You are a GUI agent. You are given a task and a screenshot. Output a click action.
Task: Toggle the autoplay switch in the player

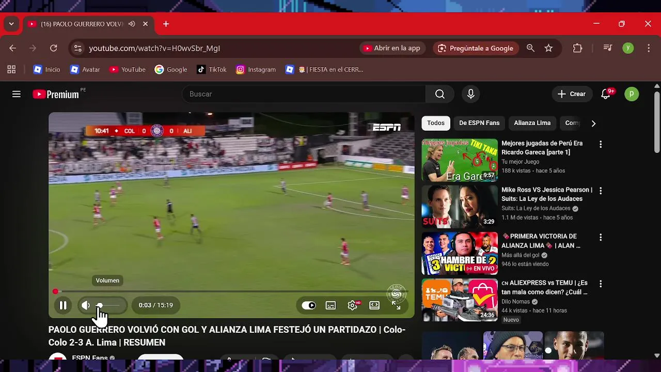[309, 305]
